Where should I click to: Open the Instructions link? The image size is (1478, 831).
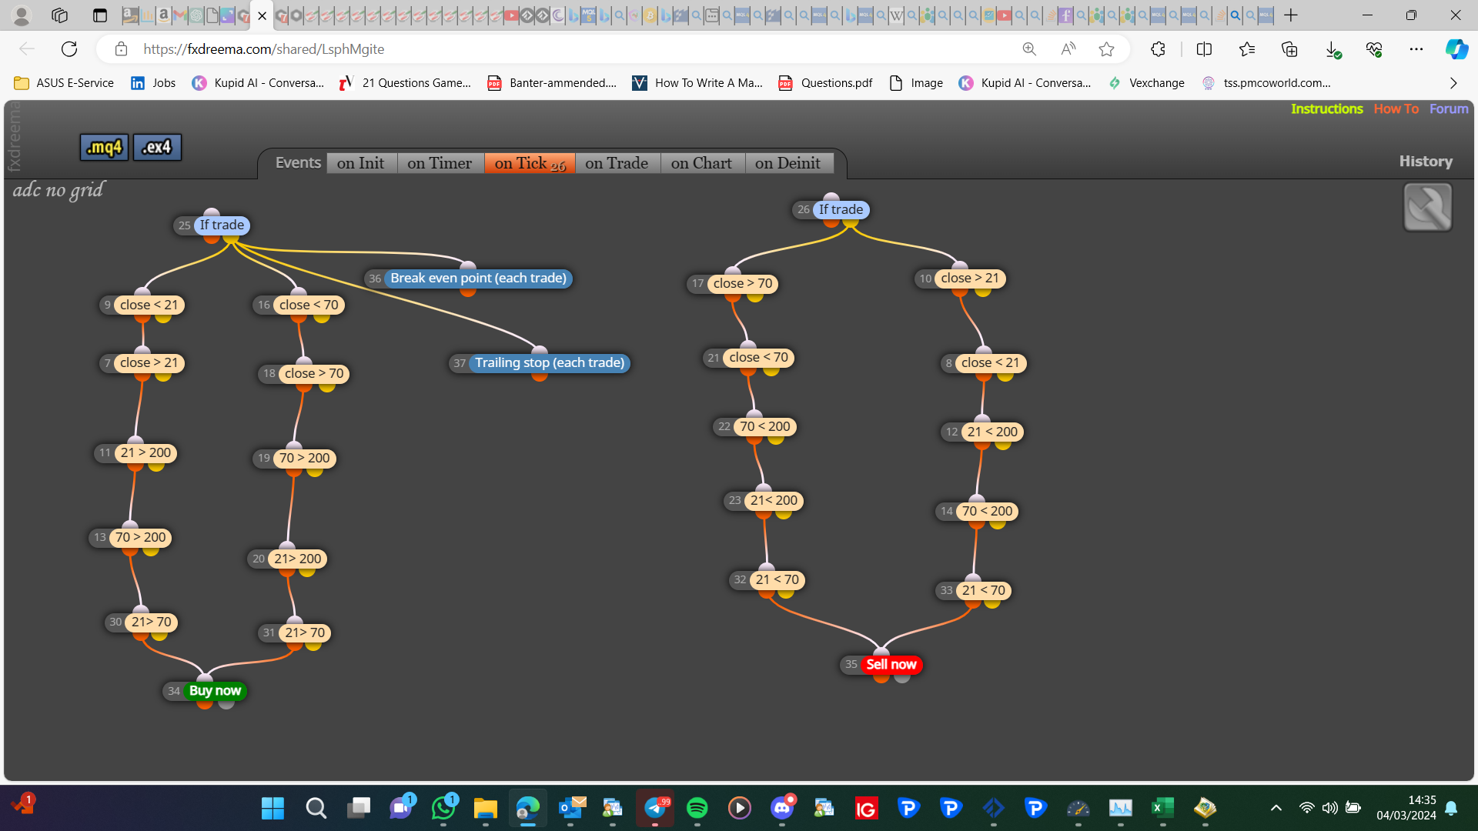click(x=1326, y=108)
